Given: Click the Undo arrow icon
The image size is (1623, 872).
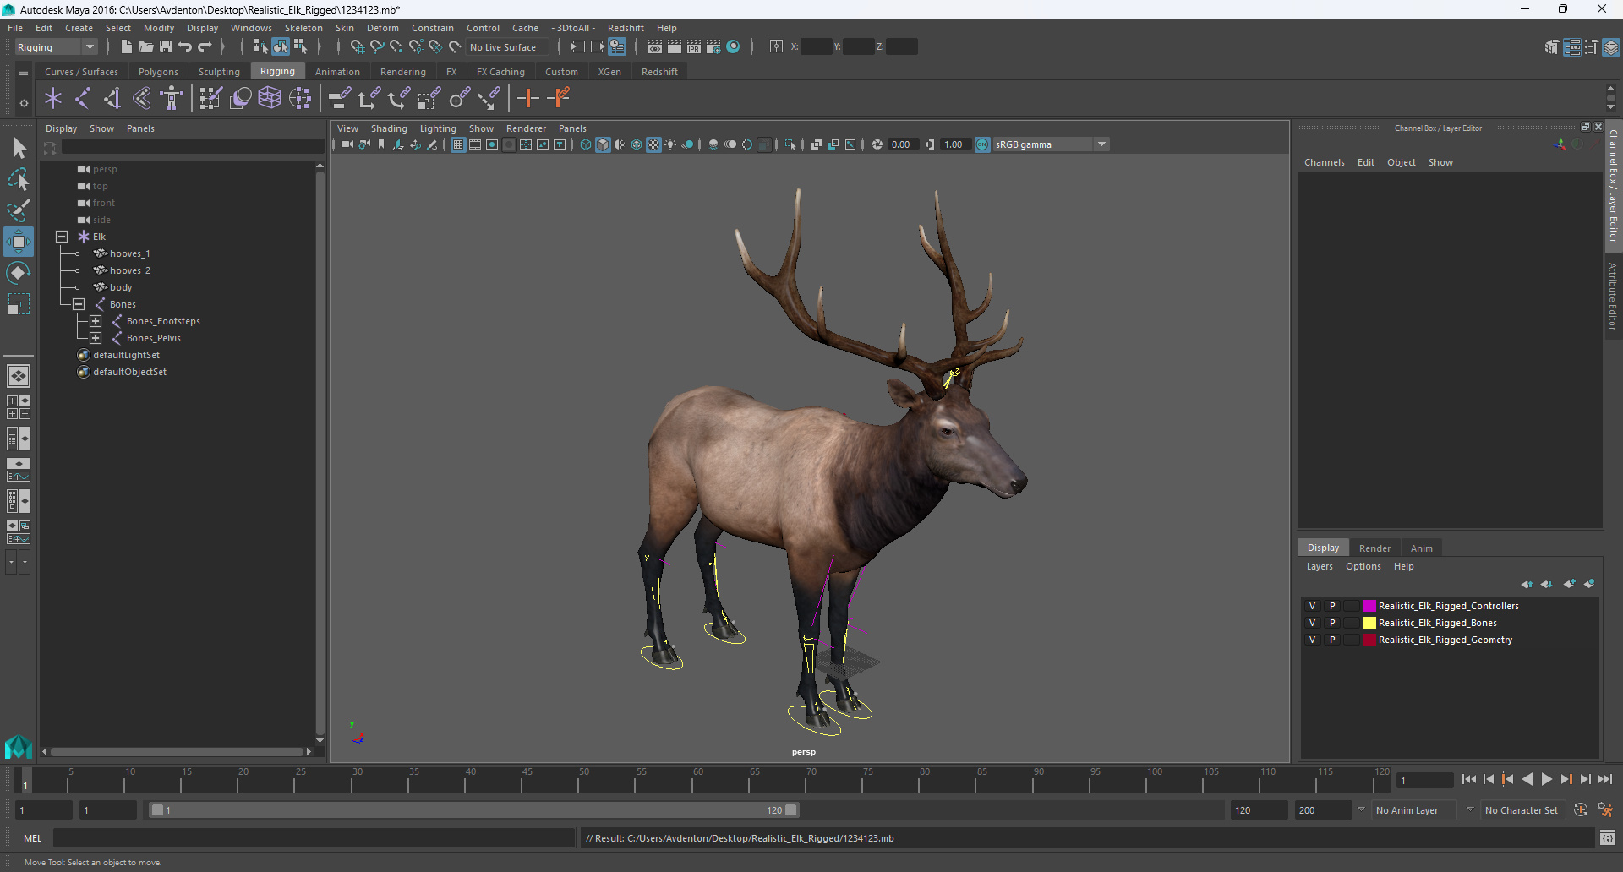Looking at the screenshot, I should pyautogui.click(x=185, y=47).
